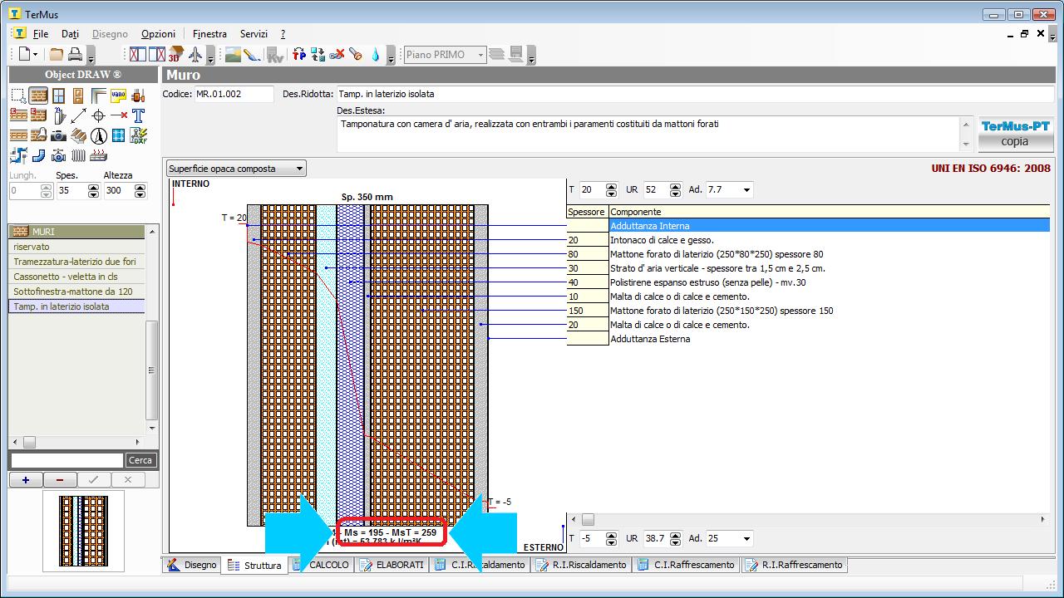Select the staircase object tool

point(78,135)
